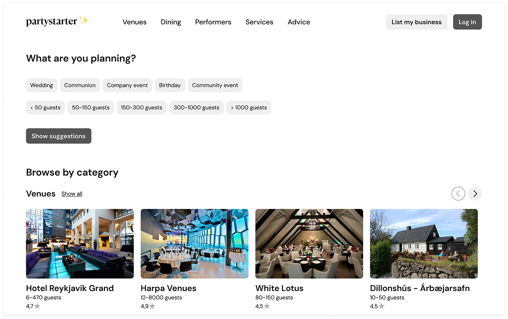508x319 pixels.
Task: Select the Birthday filter chip
Action: click(170, 85)
